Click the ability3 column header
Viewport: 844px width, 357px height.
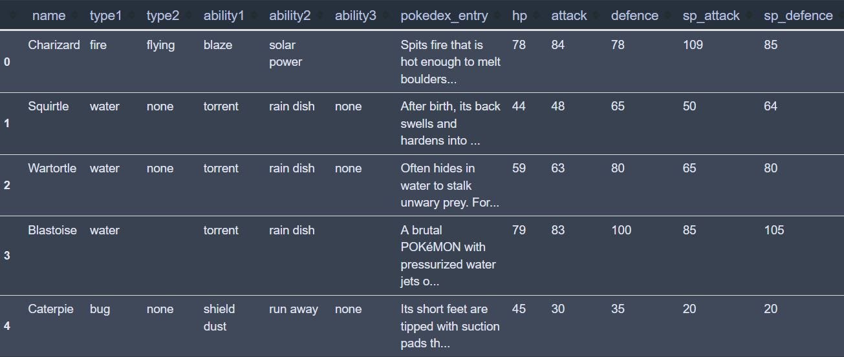[x=355, y=15]
